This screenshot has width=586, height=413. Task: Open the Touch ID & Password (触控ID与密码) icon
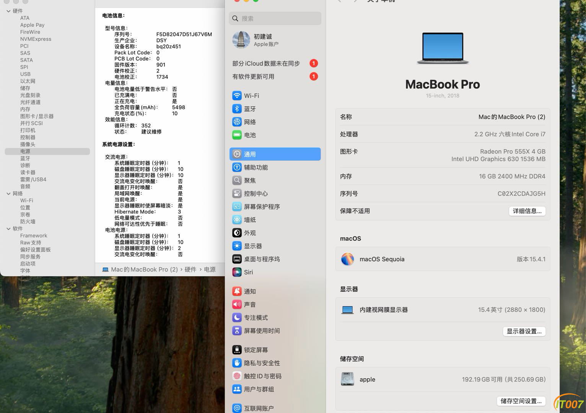(237, 376)
